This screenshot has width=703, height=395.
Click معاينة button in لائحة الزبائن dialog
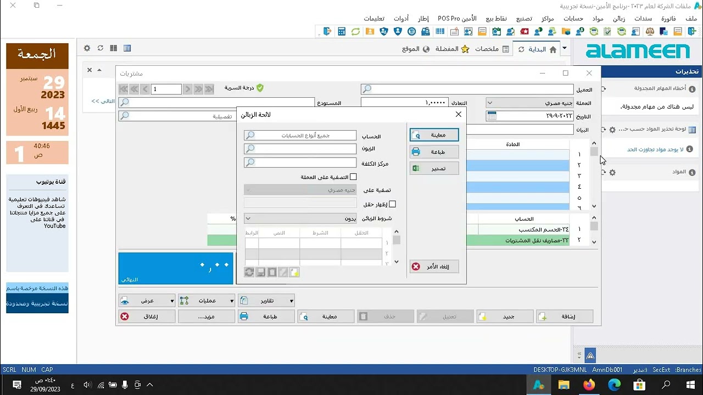pos(434,135)
